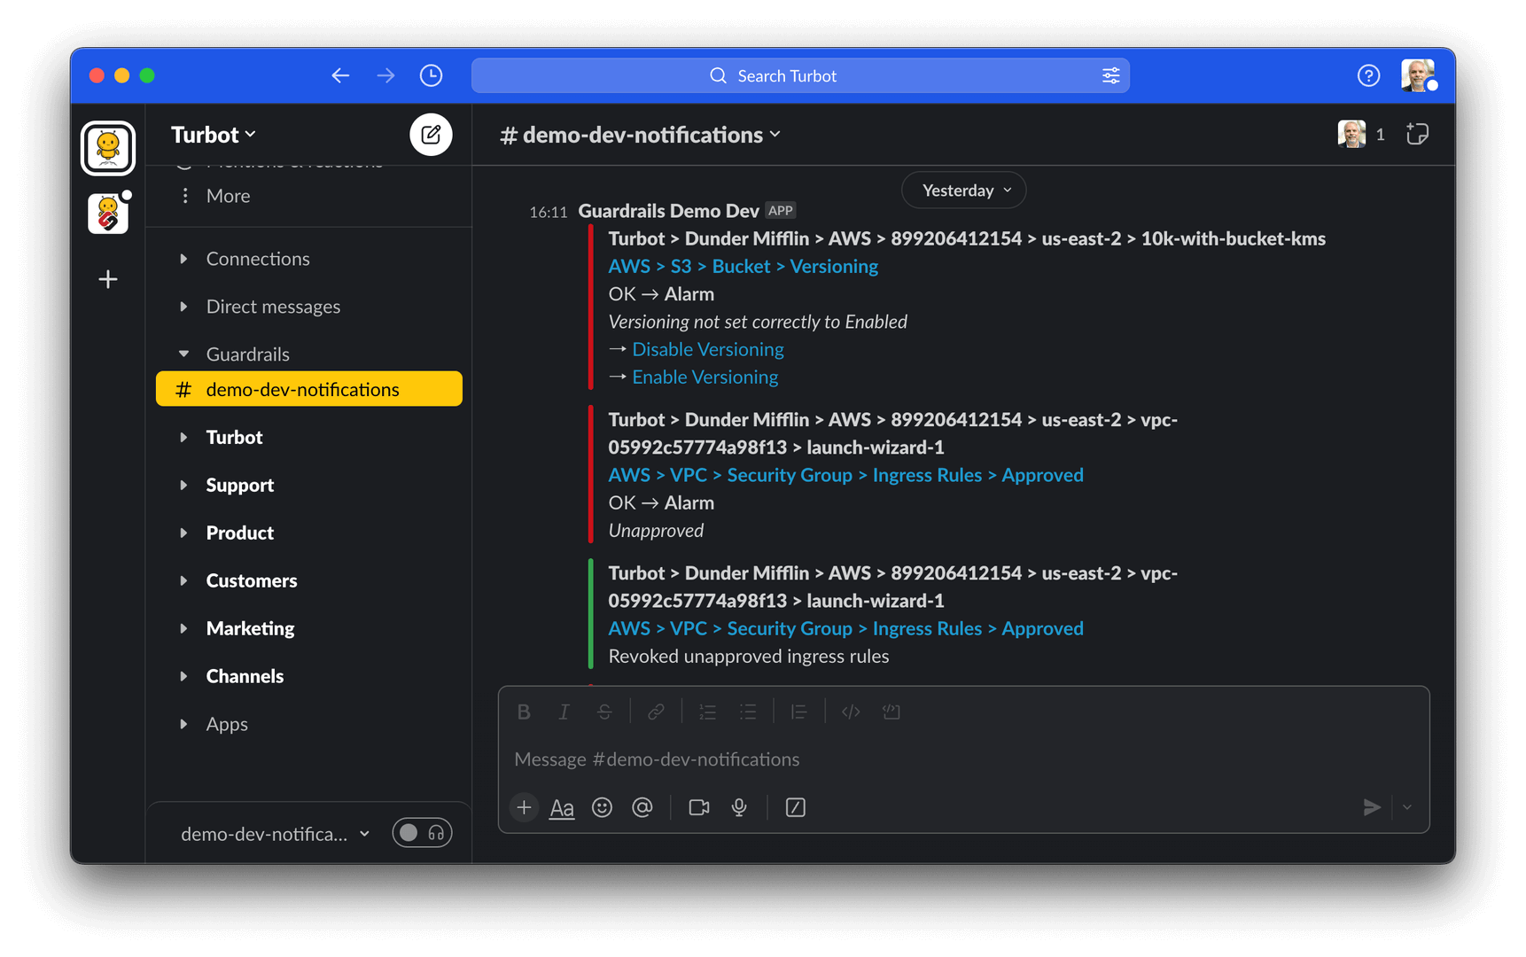Open the emoji picker

coord(602,807)
